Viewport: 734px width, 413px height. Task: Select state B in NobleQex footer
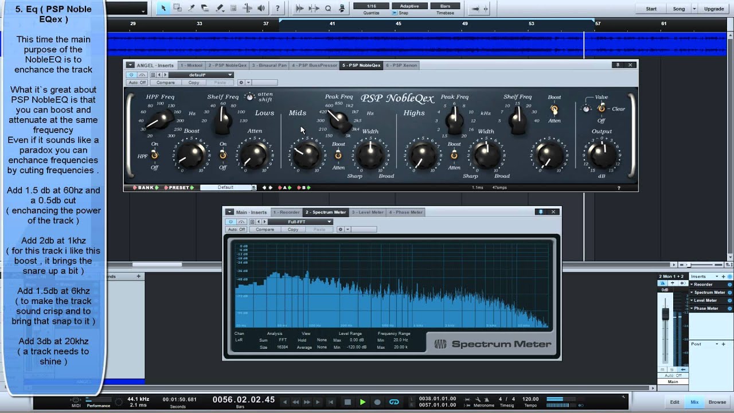304,188
